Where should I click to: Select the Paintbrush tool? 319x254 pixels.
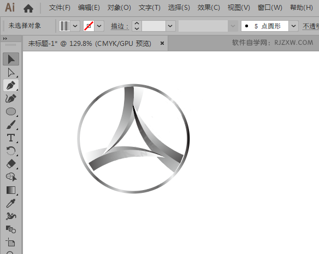pyautogui.click(x=11, y=125)
